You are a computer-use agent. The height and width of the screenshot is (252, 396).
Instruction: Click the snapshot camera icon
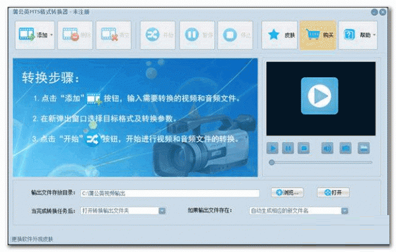pos(345,148)
